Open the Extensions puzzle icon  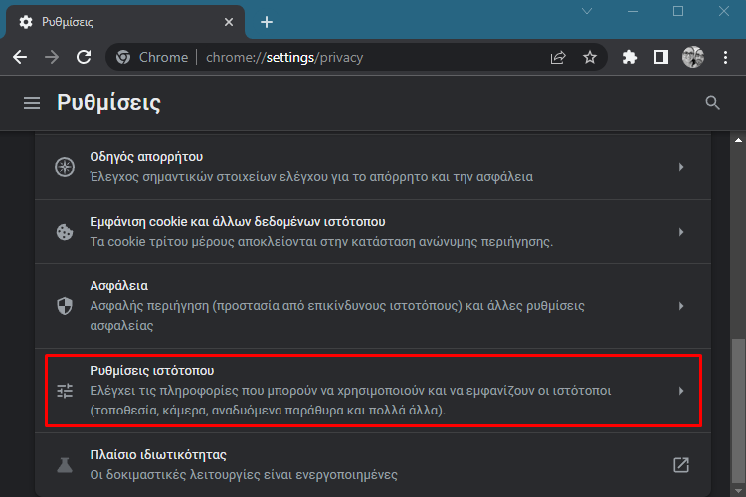(629, 57)
